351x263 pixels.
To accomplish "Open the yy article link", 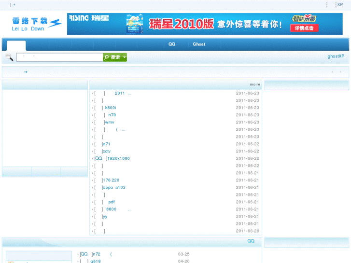I will coord(105,217).
